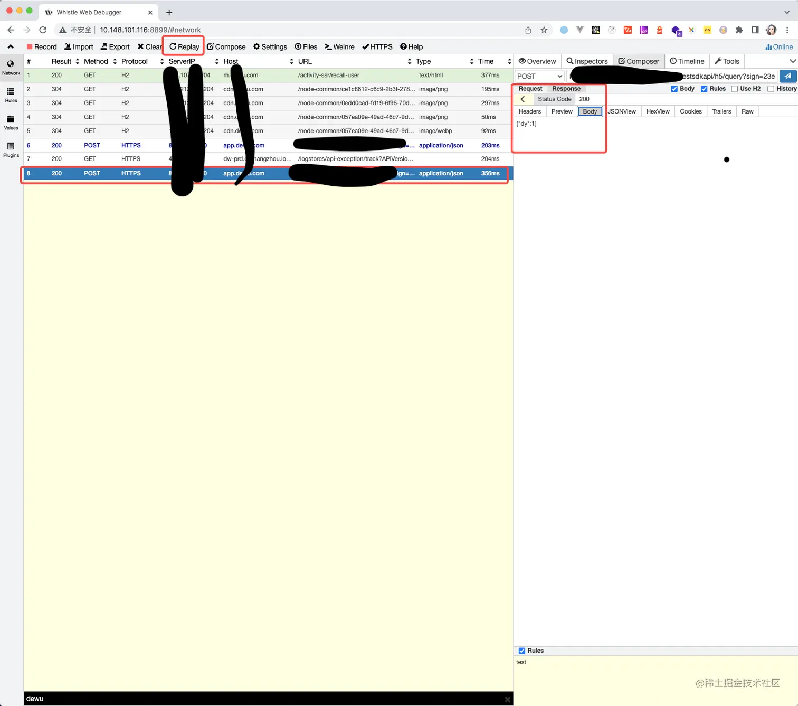This screenshot has height=706, width=798.
Task: Open the Rules sidebar panel
Action: click(x=11, y=95)
